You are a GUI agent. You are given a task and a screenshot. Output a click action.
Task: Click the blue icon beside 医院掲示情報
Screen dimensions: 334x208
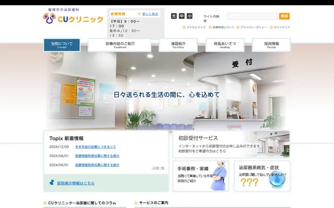[52, 183]
